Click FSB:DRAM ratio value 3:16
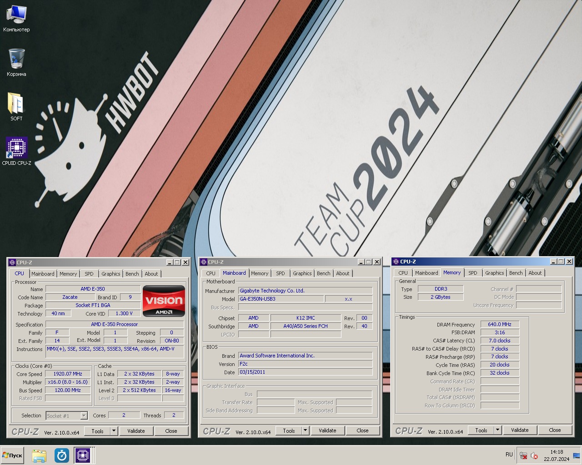The height and width of the screenshot is (465, 582). tap(500, 333)
